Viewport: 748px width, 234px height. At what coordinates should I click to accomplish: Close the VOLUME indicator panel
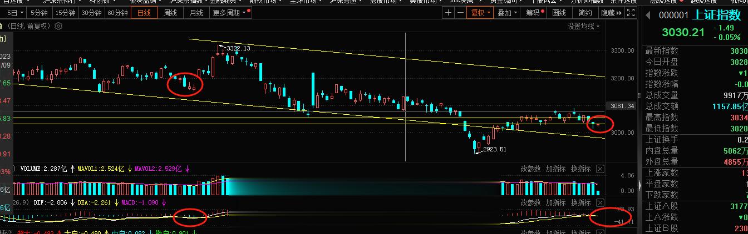(x=600, y=169)
